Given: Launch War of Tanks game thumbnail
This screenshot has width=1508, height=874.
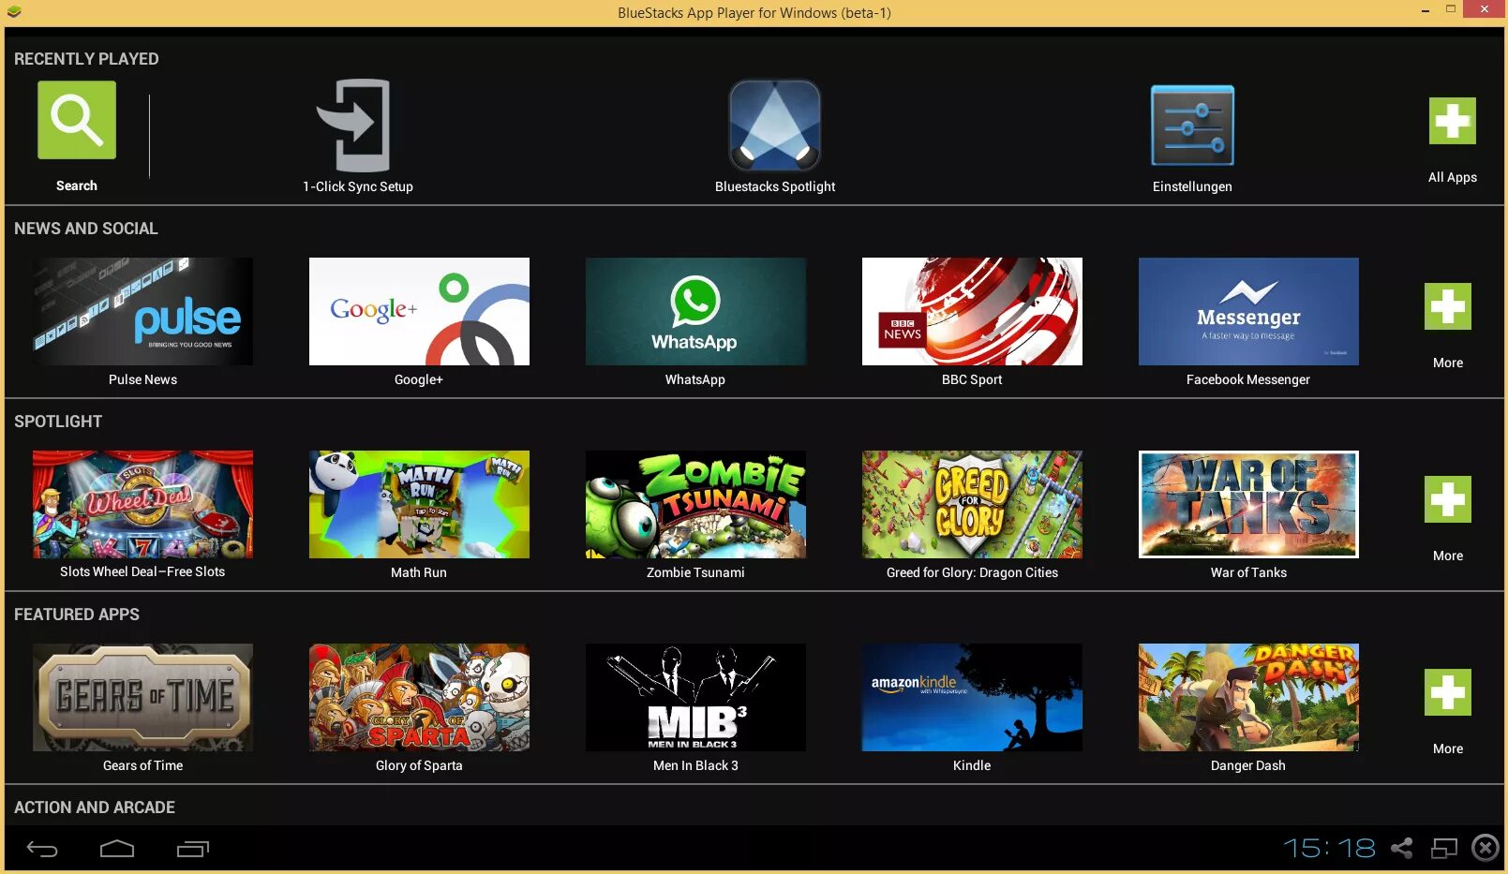Looking at the screenshot, I should coord(1248,504).
